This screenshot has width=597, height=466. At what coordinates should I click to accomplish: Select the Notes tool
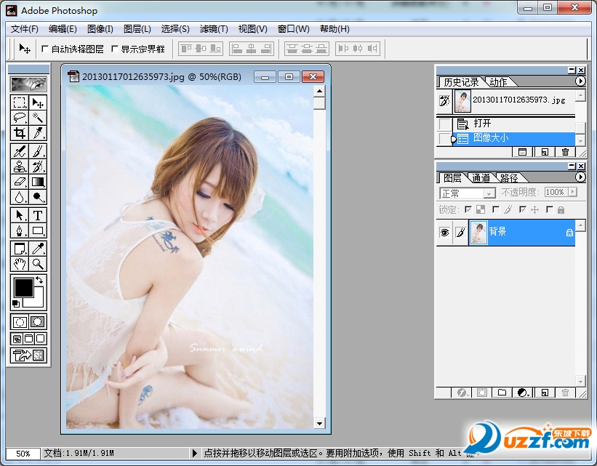coord(20,249)
